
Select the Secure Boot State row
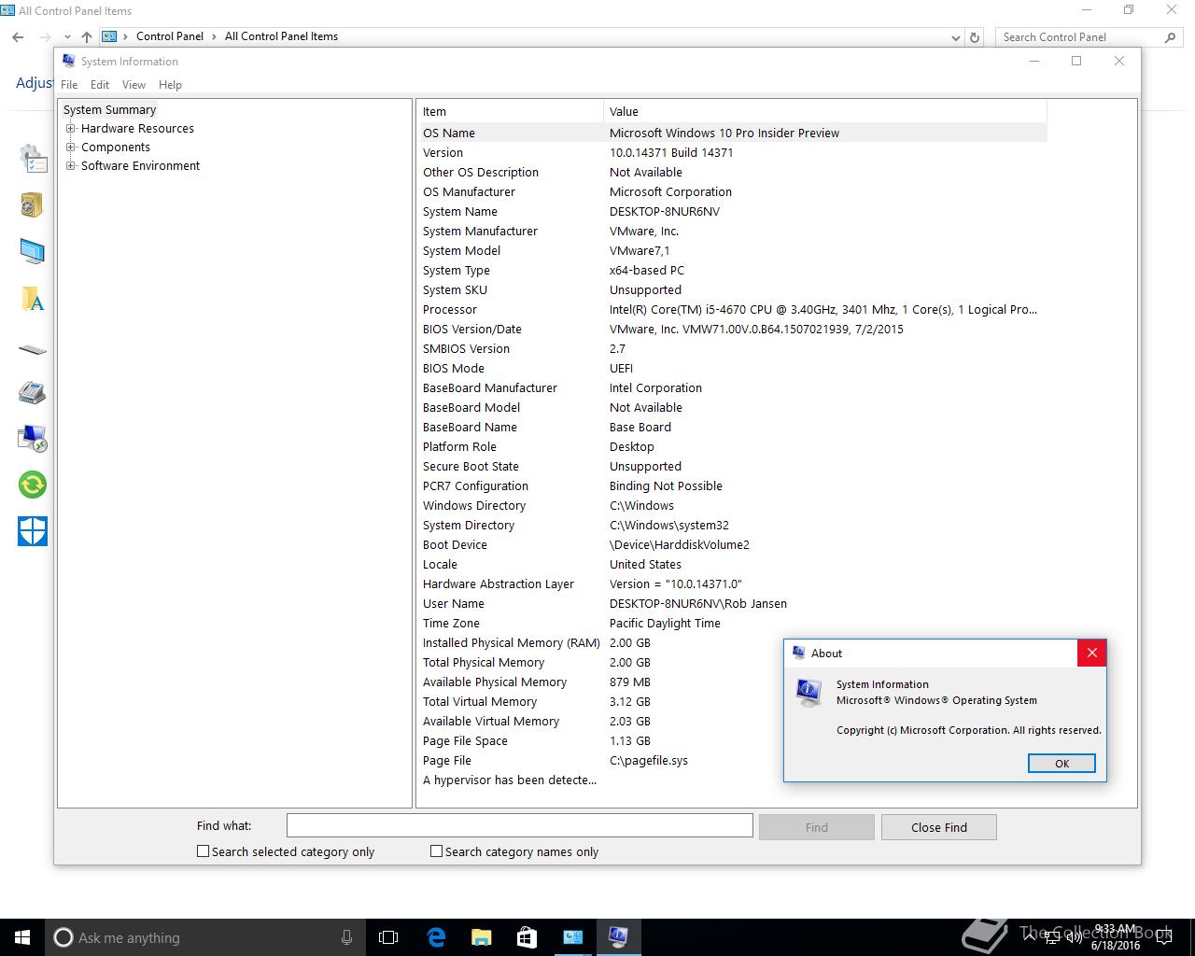733,466
